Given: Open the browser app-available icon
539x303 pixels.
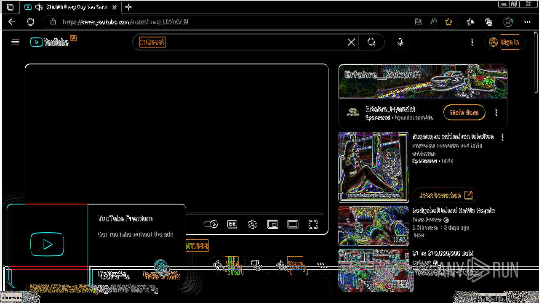Looking at the screenshot, I should [418, 22].
